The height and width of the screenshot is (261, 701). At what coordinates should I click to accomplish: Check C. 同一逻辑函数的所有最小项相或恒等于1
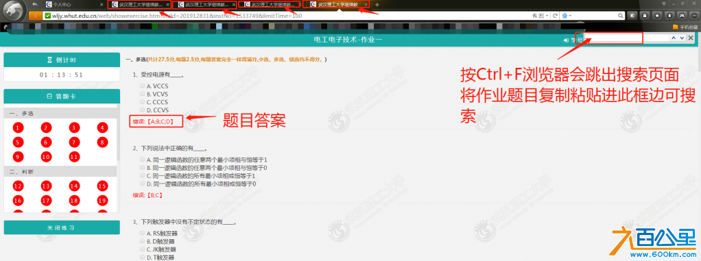(142, 175)
